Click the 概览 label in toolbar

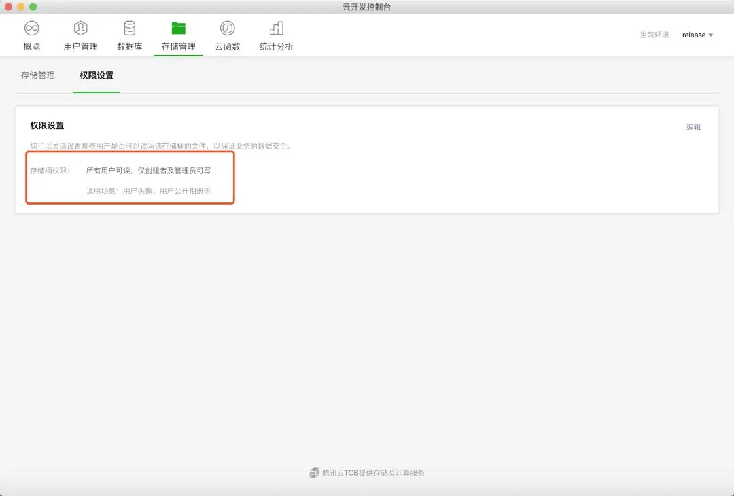[x=32, y=46]
